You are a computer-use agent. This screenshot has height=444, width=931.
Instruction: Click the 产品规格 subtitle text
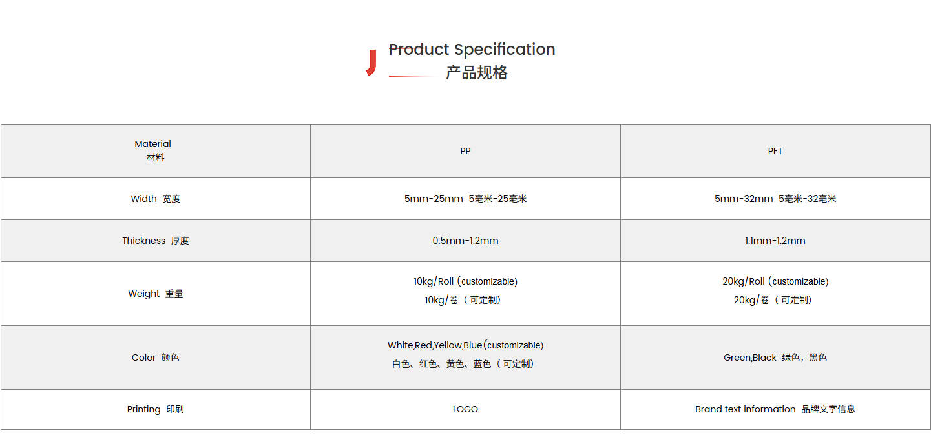click(476, 73)
